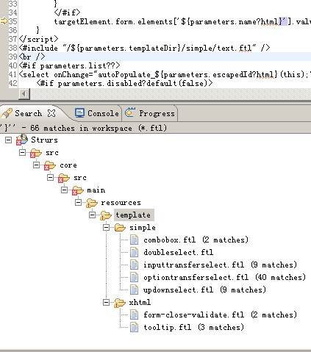Select optiontransferselect.ftl (40 matches)
The image size is (311, 352).
pos(224,277)
